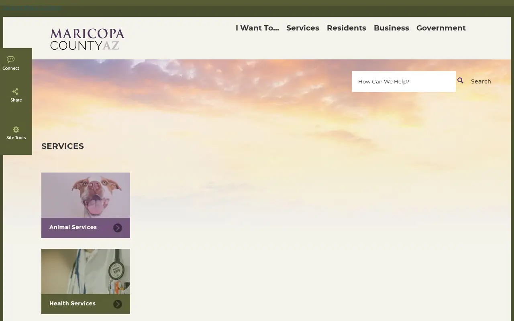Open the Business menu item
514x321 pixels.
tap(392, 28)
